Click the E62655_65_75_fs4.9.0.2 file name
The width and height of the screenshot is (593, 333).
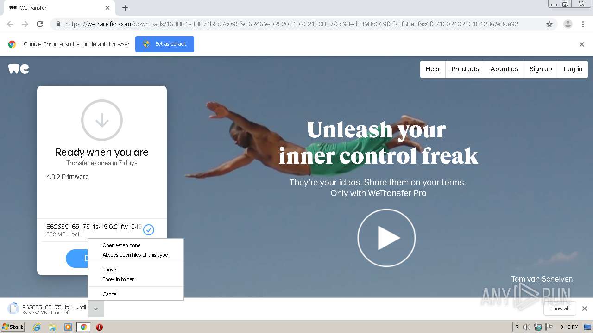pyautogui.click(x=94, y=227)
